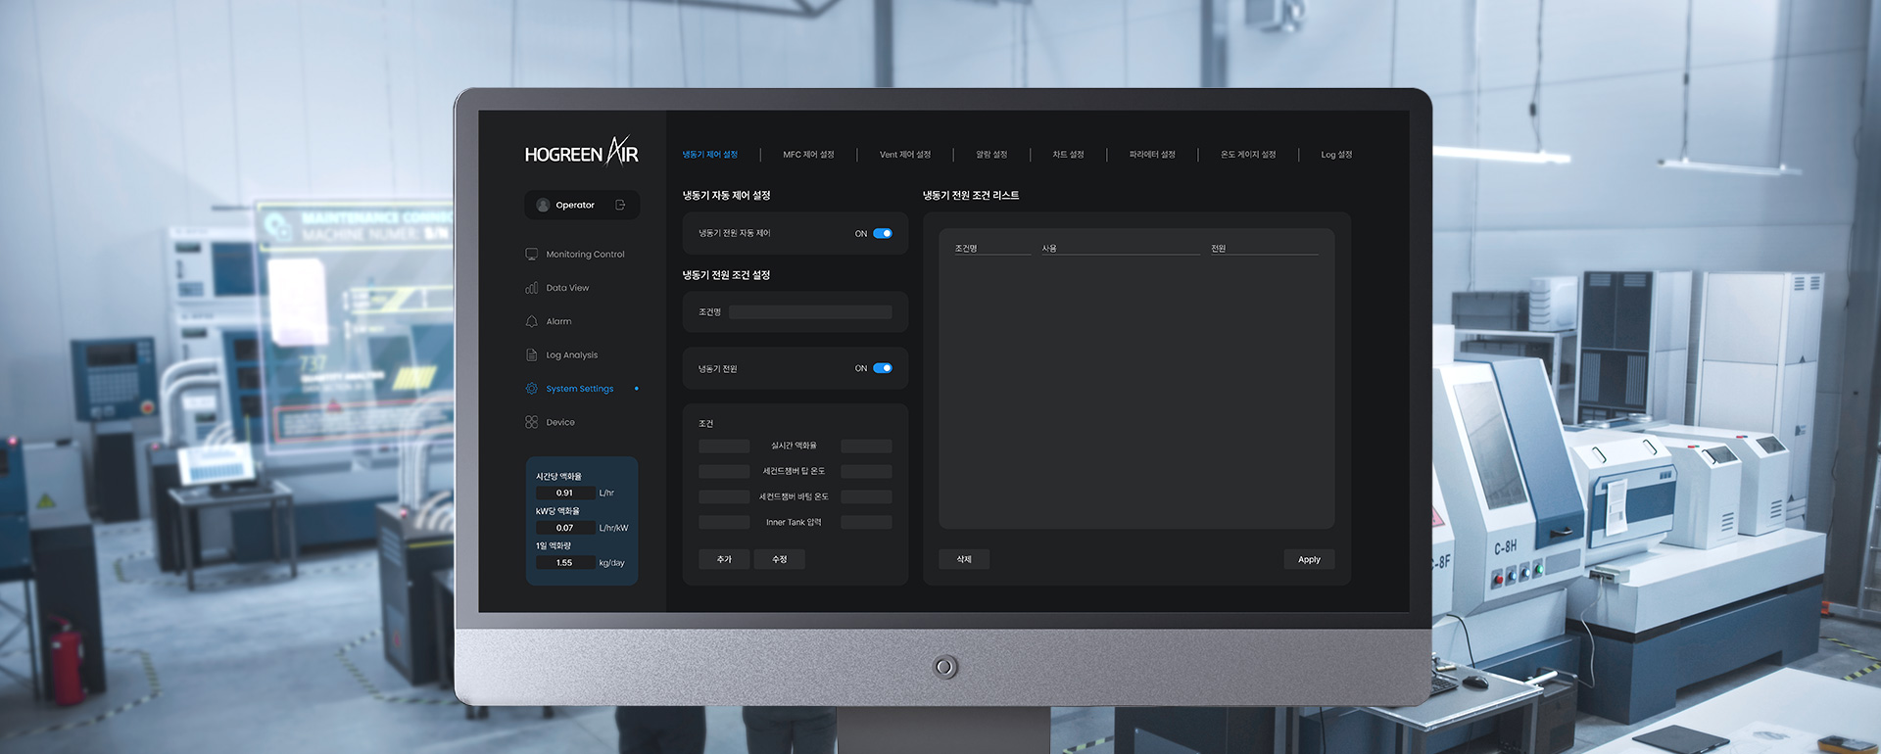Viewport: 1881px width, 754px height.
Task: Click the Operator user avatar icon
Action: click(543, 205)
